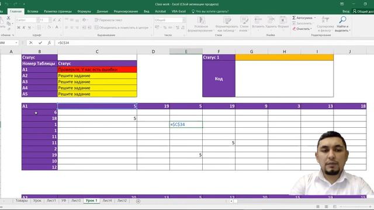
Task: Click the Decrease font size icon
Action: (x=60, y=20)
